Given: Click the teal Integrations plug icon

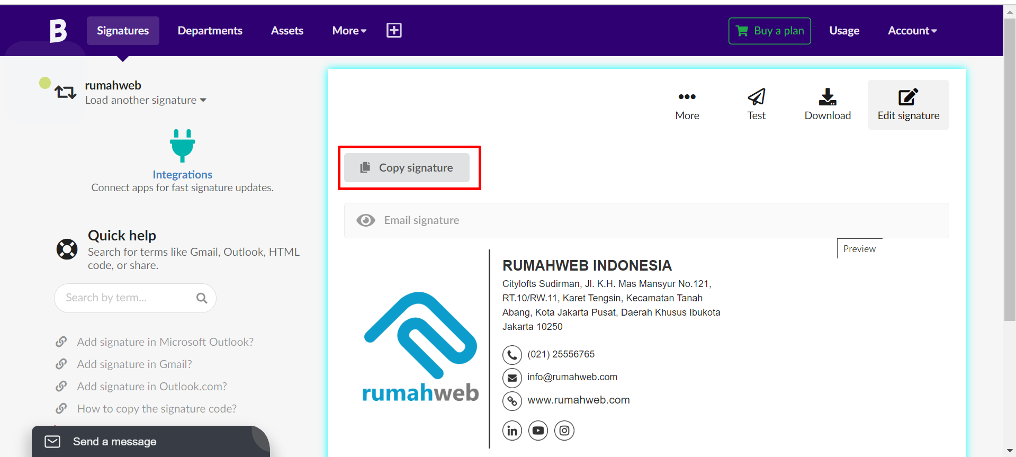Looking at the screenshot, I should 183,146.
